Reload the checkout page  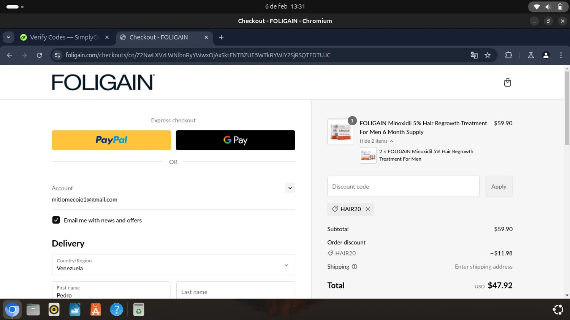pos(40,55)
